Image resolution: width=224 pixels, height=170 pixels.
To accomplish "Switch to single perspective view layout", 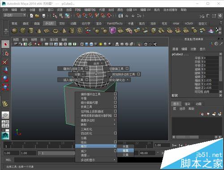I will [x=5, y=115].
